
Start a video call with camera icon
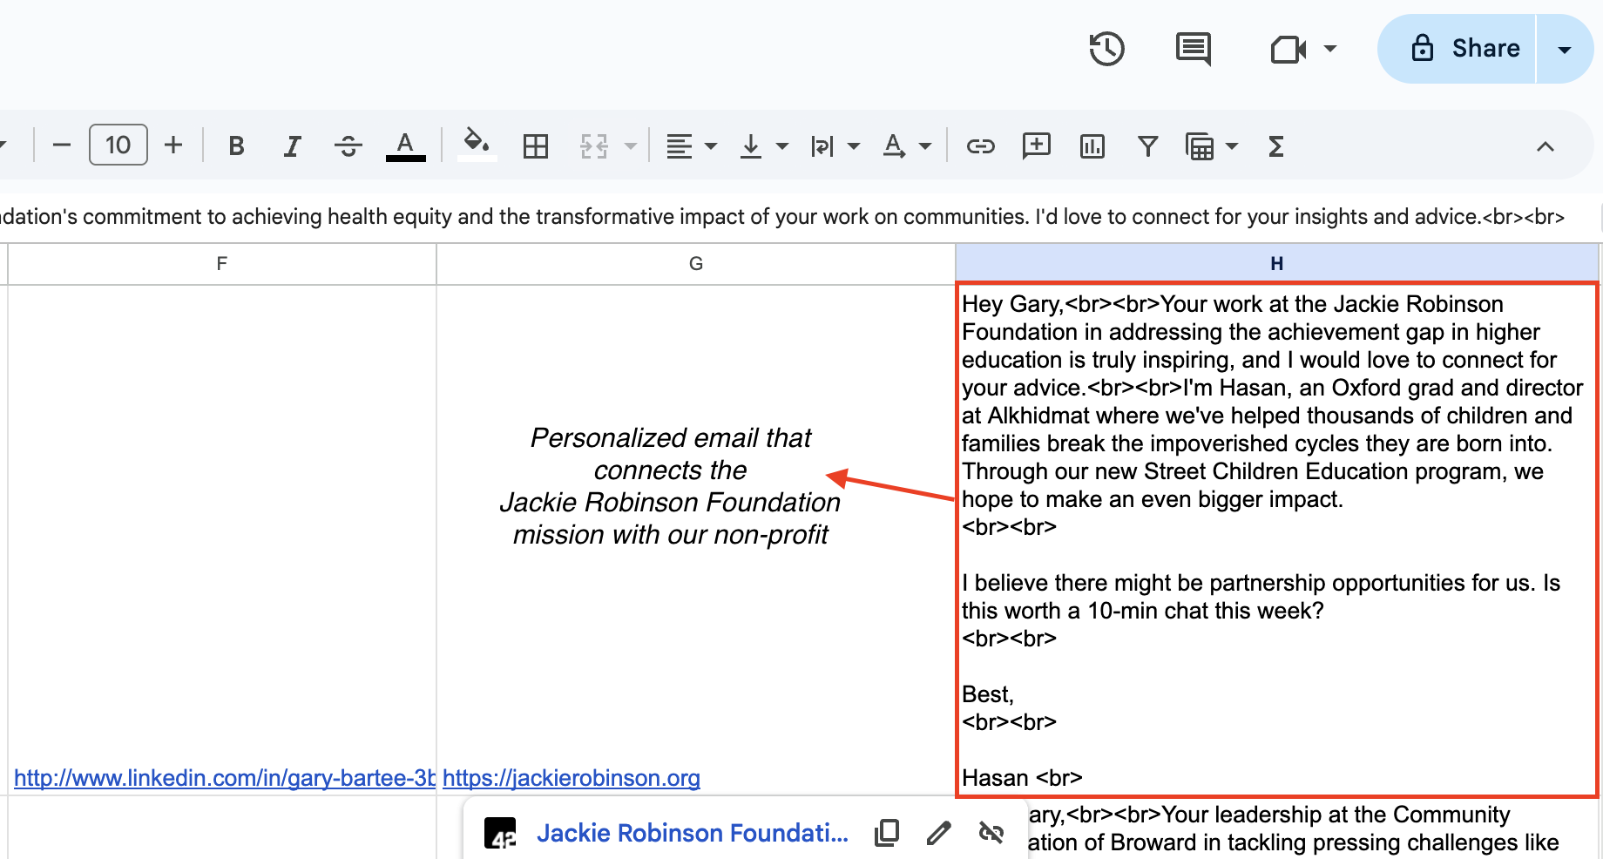(x=1288, y=49)
